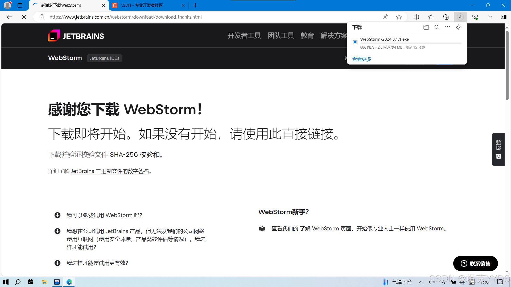Open Read Aloud icon in address bar
Viewport: 511px width, 287px height.
(x=386, y=17)
